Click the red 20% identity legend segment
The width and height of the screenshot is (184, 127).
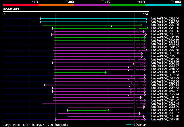click(21, 5)
